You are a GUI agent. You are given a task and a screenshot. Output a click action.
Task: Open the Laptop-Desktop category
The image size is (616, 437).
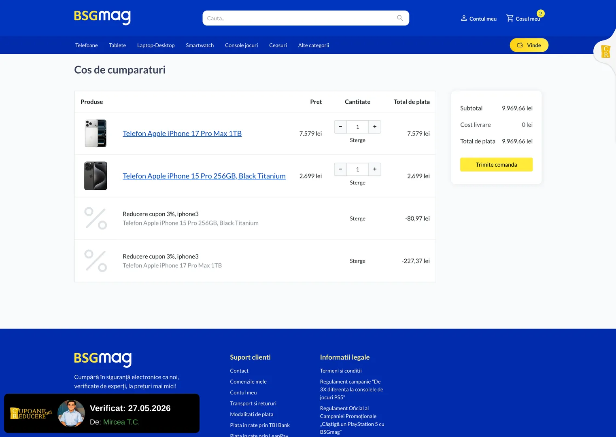pos(156,45)
